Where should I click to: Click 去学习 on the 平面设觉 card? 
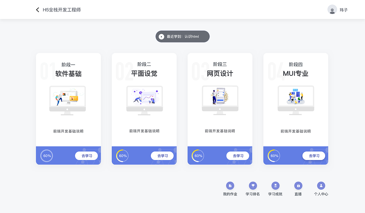coord(162,156)
